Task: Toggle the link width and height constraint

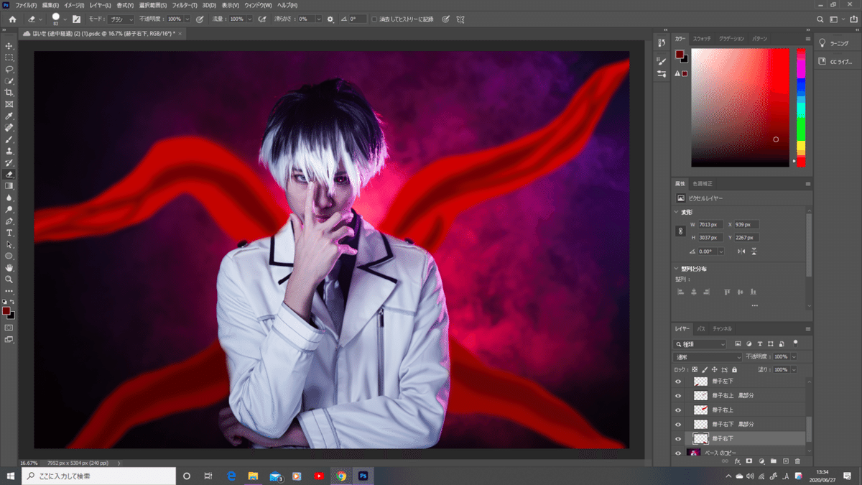Action: tap(680, 231)
